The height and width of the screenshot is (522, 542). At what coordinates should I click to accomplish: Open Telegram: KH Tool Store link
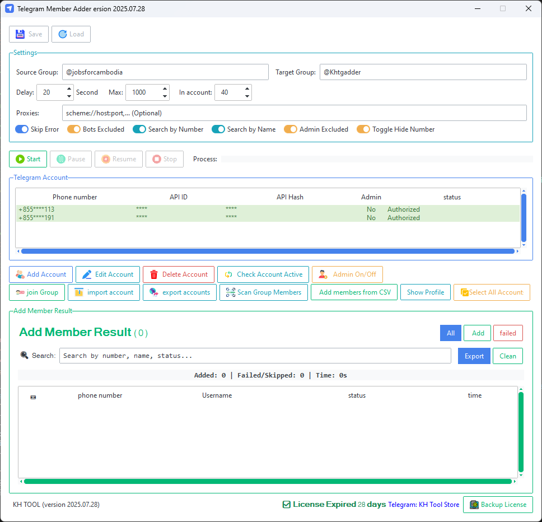pyautogui.click(x=423, y=505)
